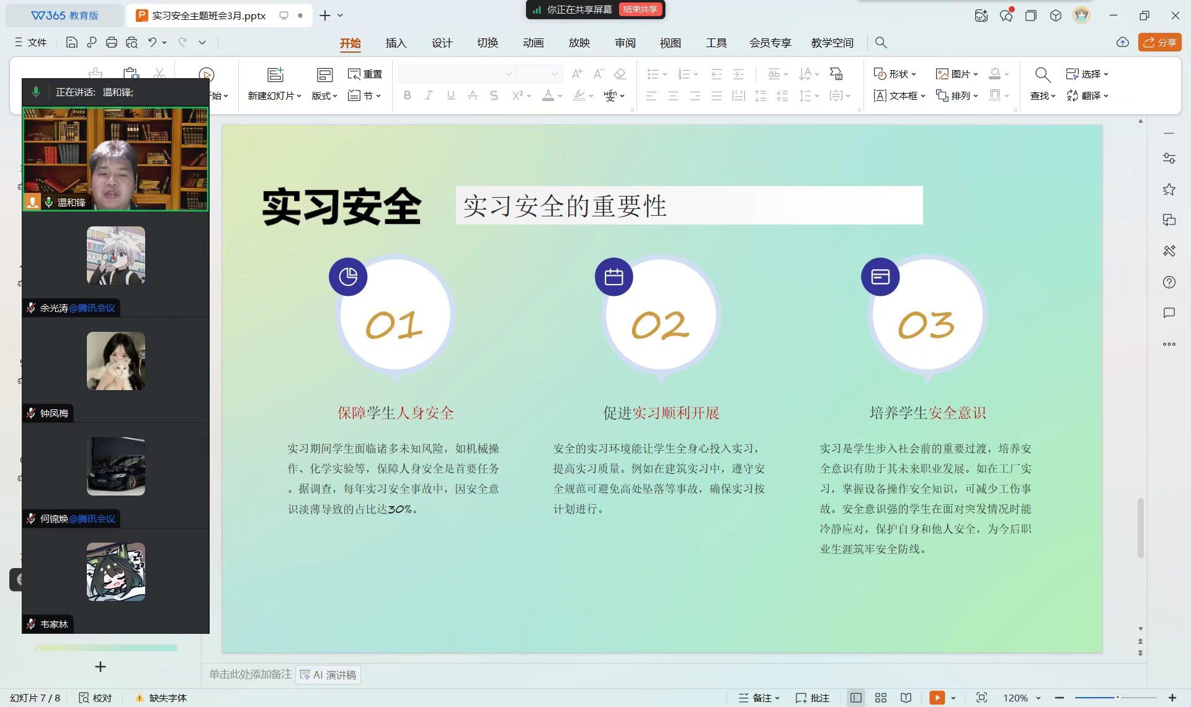1191x707 pixels.
Task: Switch to the Insert (插入) tab
Action: pyautogui.click(x=396, y=43)
